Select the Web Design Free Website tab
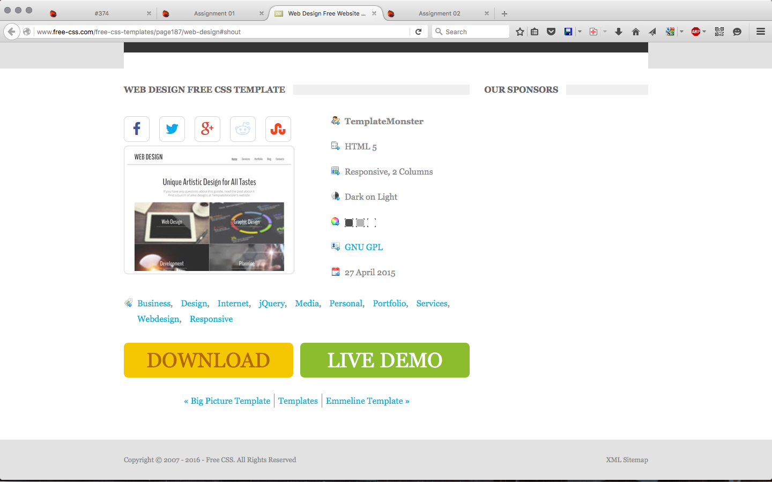The image size is (772, 482). coord(326,13)
